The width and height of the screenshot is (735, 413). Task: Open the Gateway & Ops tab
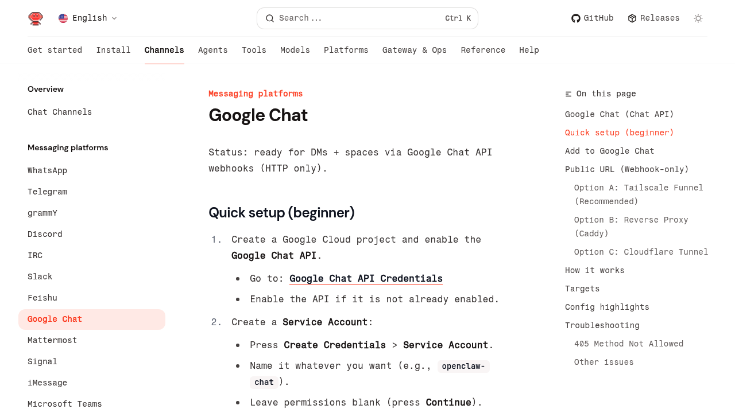pyautogui.click(x=414, y=50)
